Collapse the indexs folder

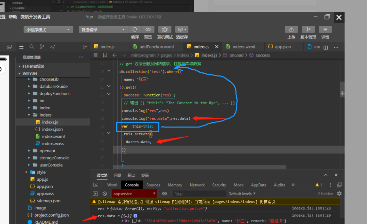coord(29,115)
